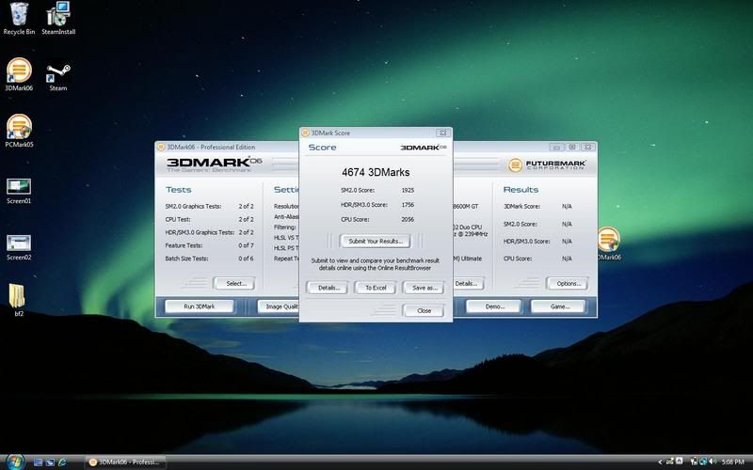Click the Demo... button
The height and width of the screenshot is (470, 753).
coord(493,306)
